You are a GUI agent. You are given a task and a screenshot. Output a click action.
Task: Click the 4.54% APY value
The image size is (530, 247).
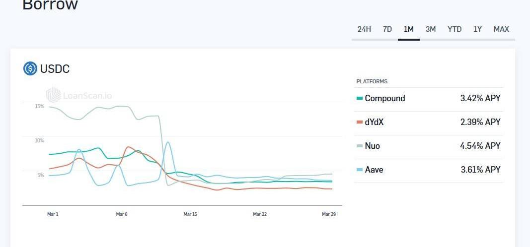(480, 146)
